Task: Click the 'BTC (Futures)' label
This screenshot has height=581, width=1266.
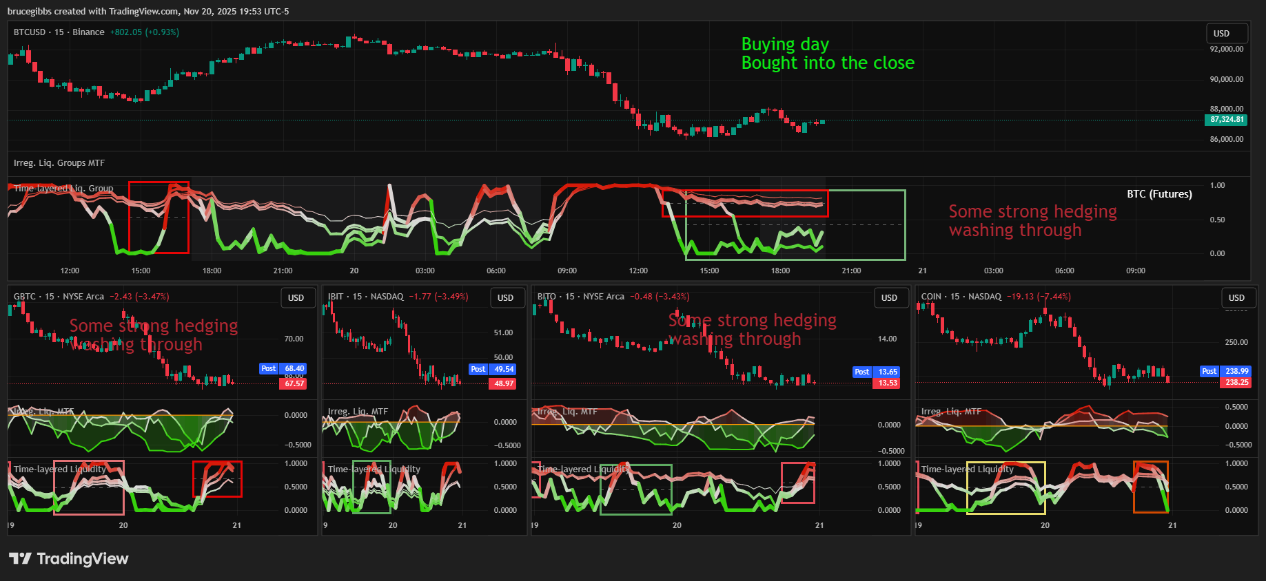Action: 1159,194
